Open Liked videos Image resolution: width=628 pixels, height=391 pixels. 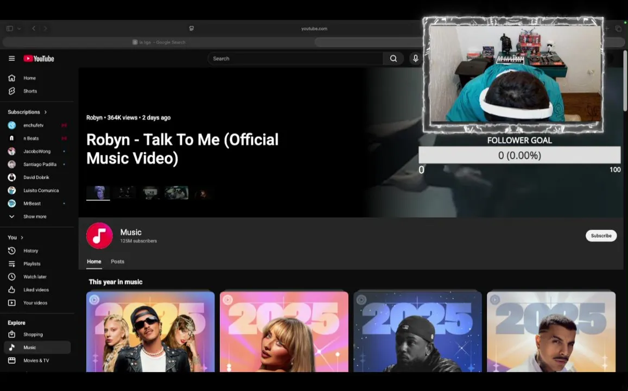tap(37, 289)
